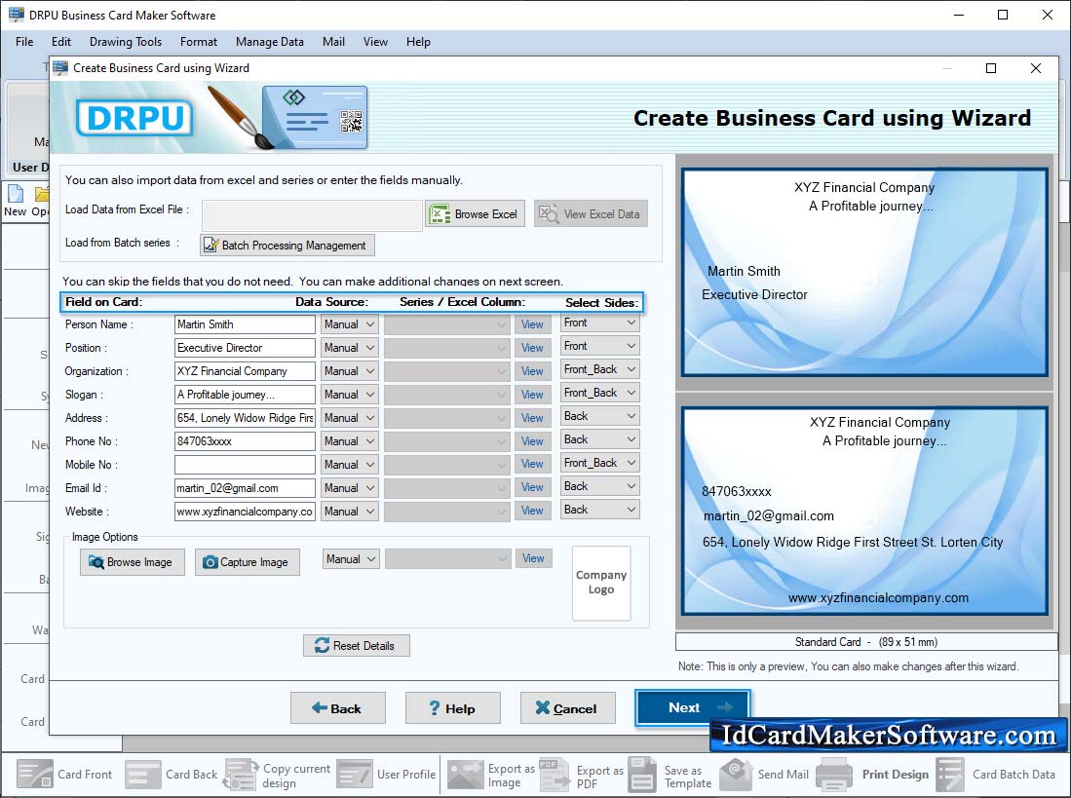
Task: Click the Send Mail icon
Action: (x=737, y=774)
